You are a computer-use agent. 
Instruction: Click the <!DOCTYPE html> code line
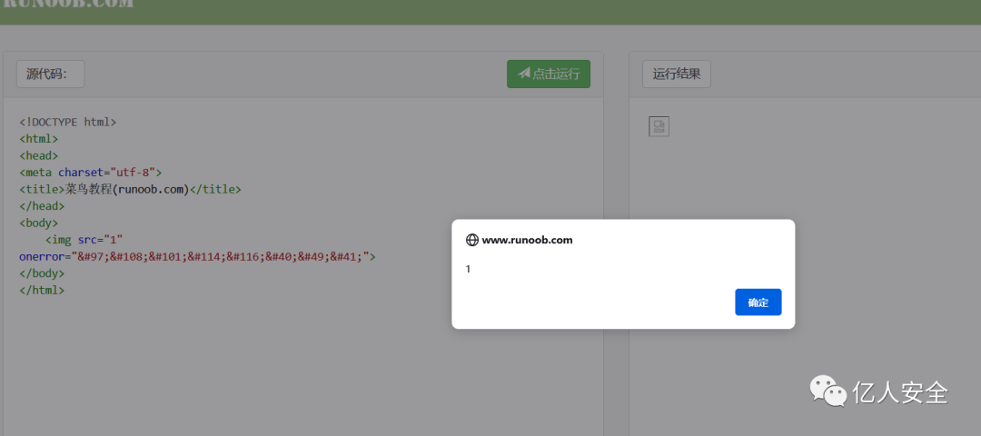67,122
